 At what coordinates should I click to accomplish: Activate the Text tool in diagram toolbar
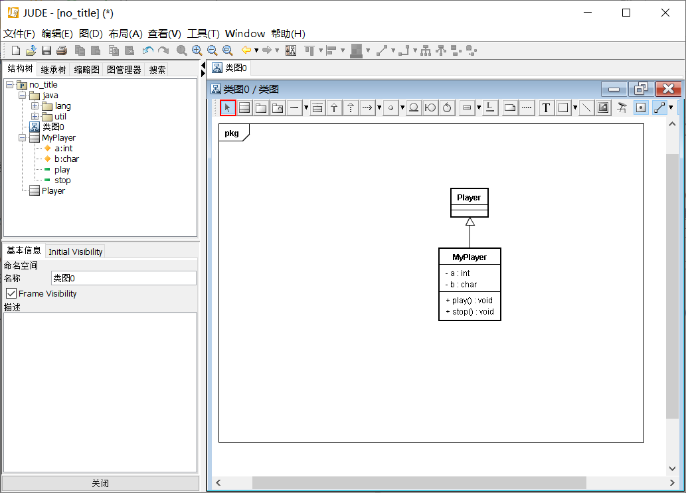click(545, 107)
